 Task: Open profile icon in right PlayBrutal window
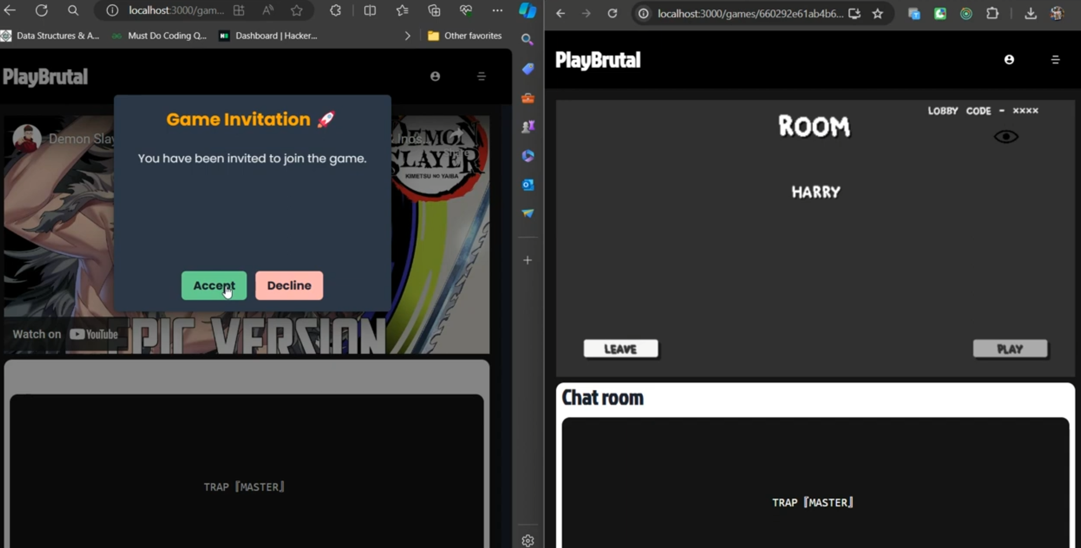point(1009,60)
